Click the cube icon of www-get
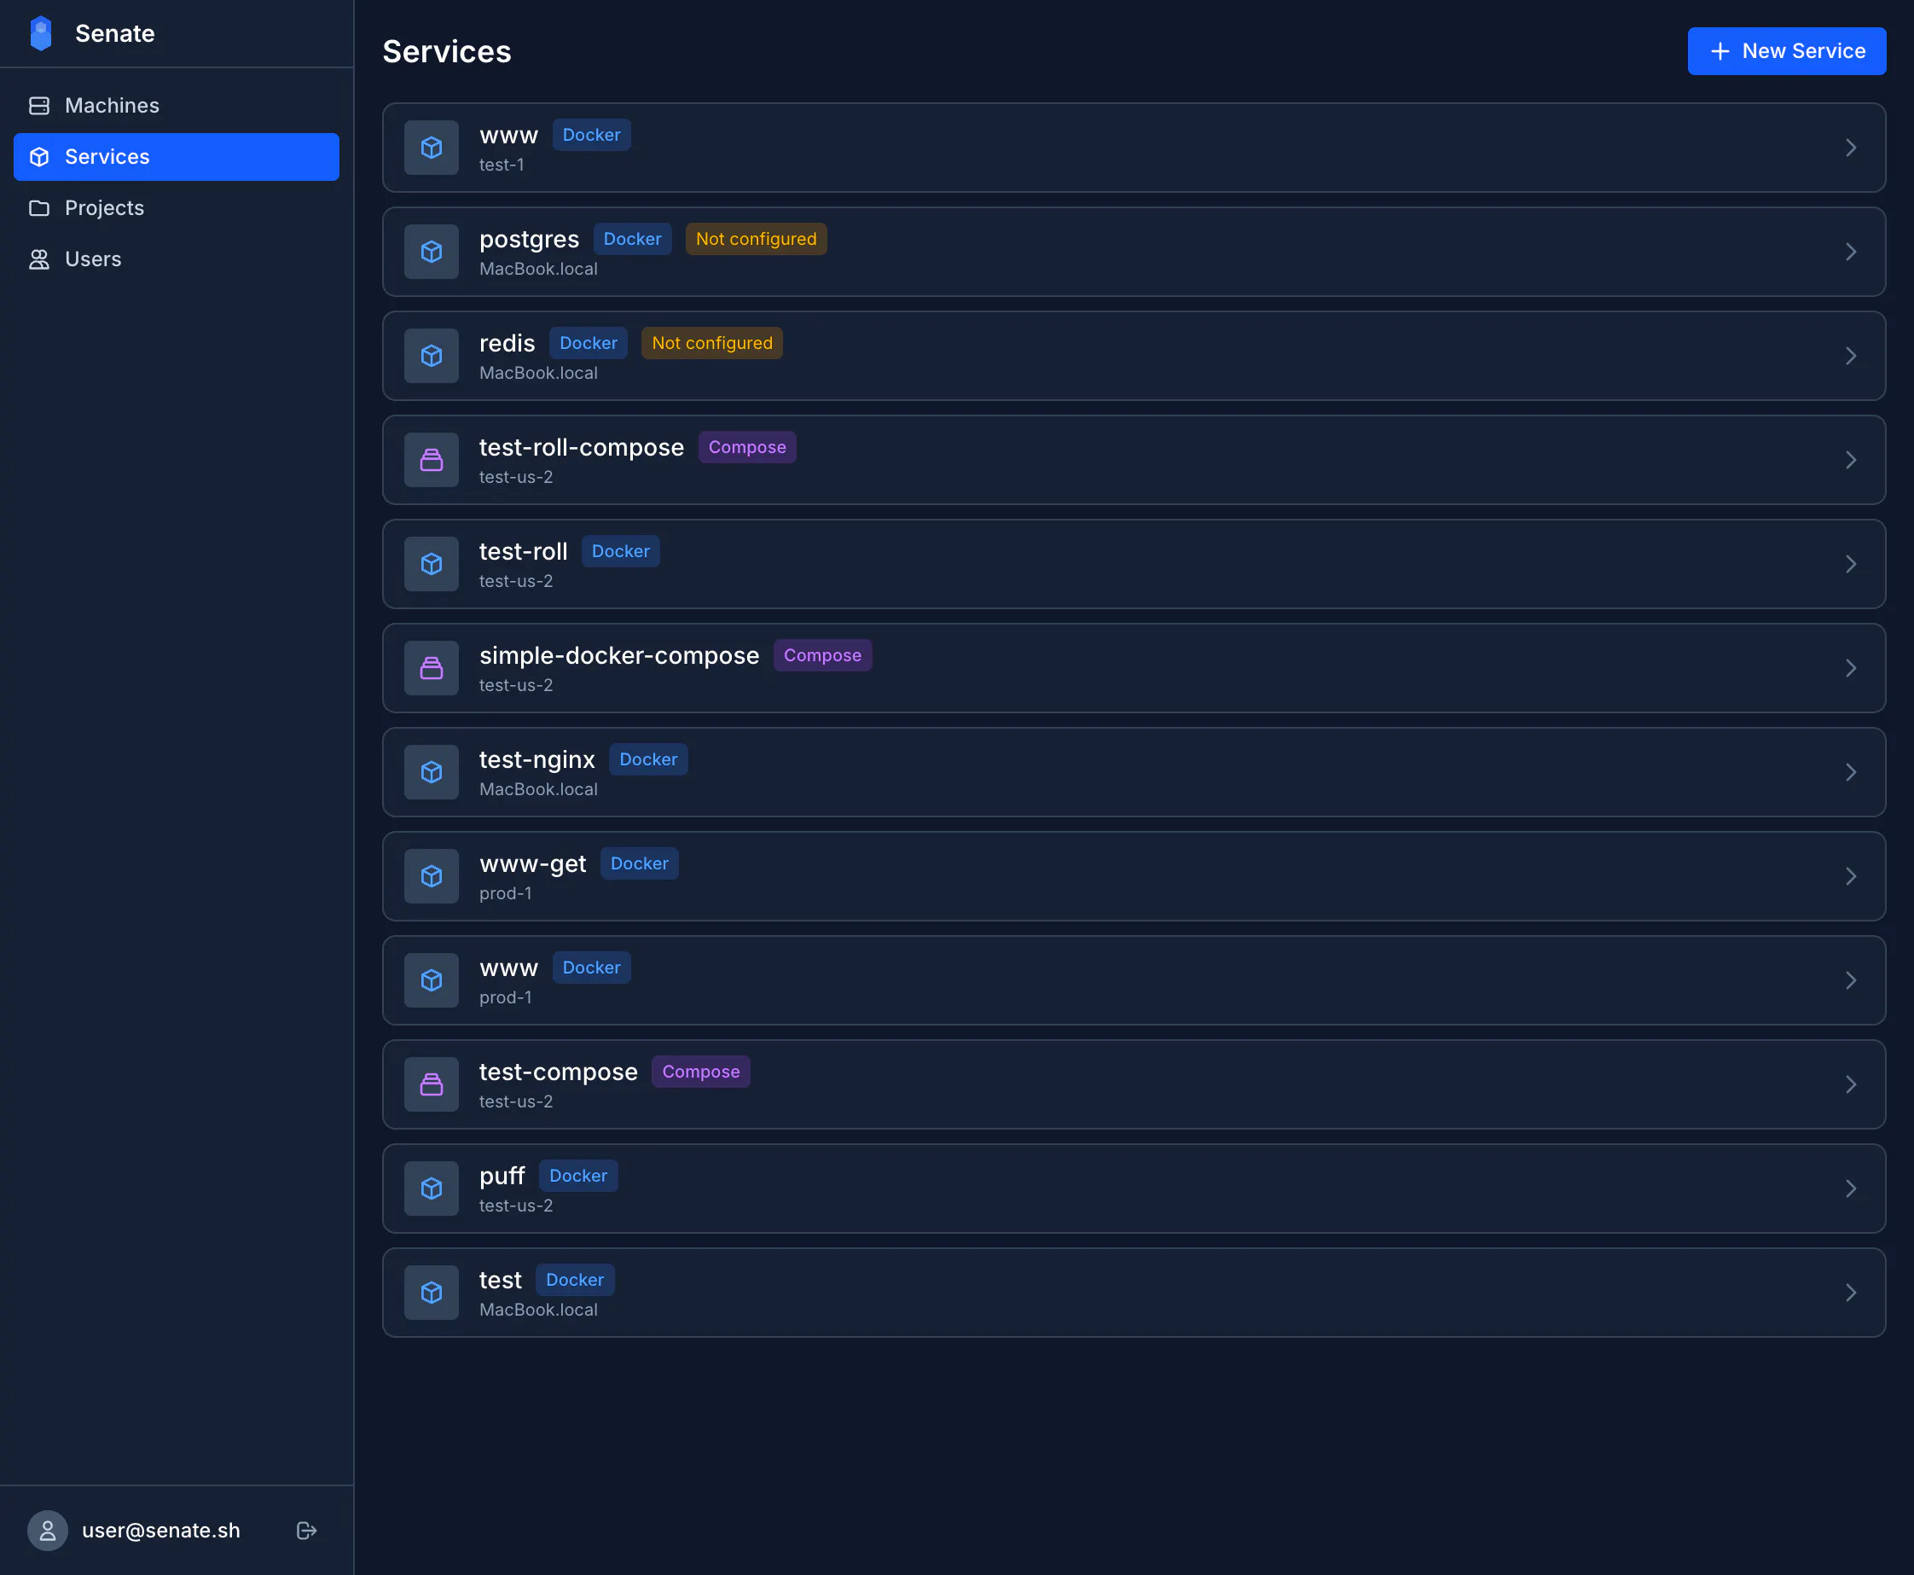This screenshot has width=1914, height=1575. click(x=432, y=875)
